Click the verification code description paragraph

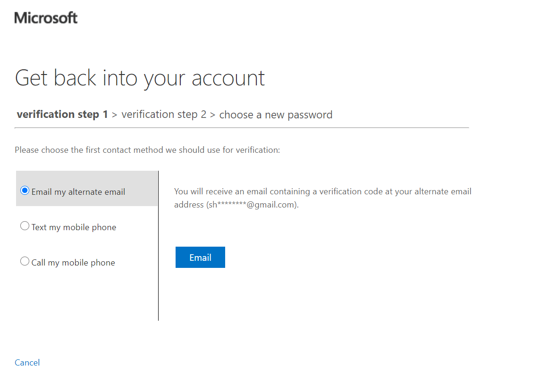click(x=323, y=198)
